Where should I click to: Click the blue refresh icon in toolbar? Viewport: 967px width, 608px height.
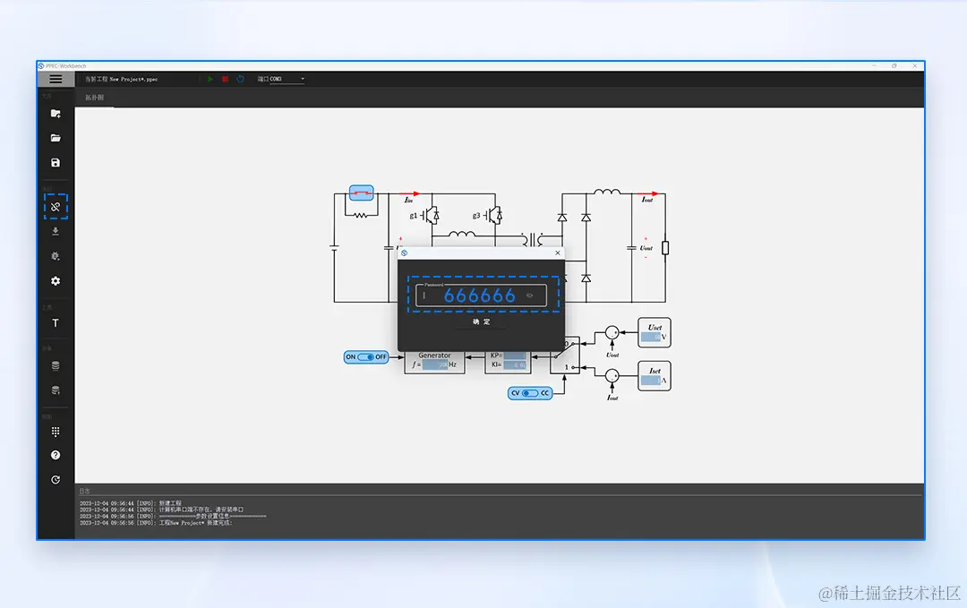tap(241, 79)
